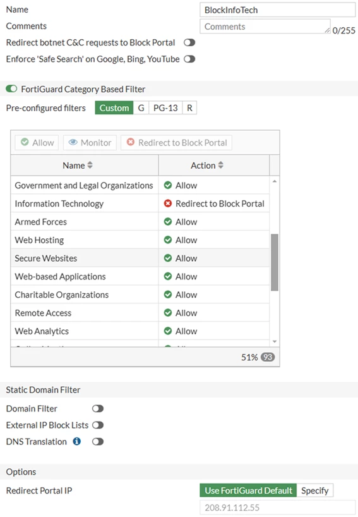
Task: Enable the Domain Filter switch
Action: (98, 408)
